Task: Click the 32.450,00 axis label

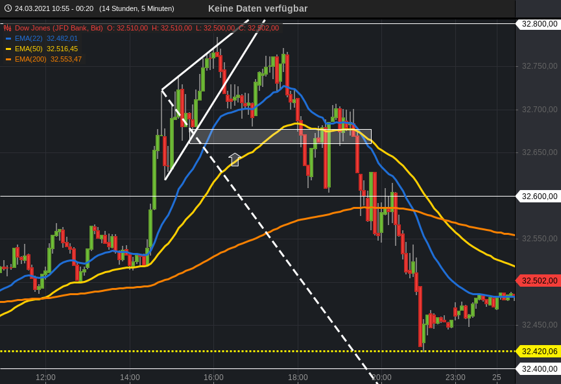Action: [540, 325]
